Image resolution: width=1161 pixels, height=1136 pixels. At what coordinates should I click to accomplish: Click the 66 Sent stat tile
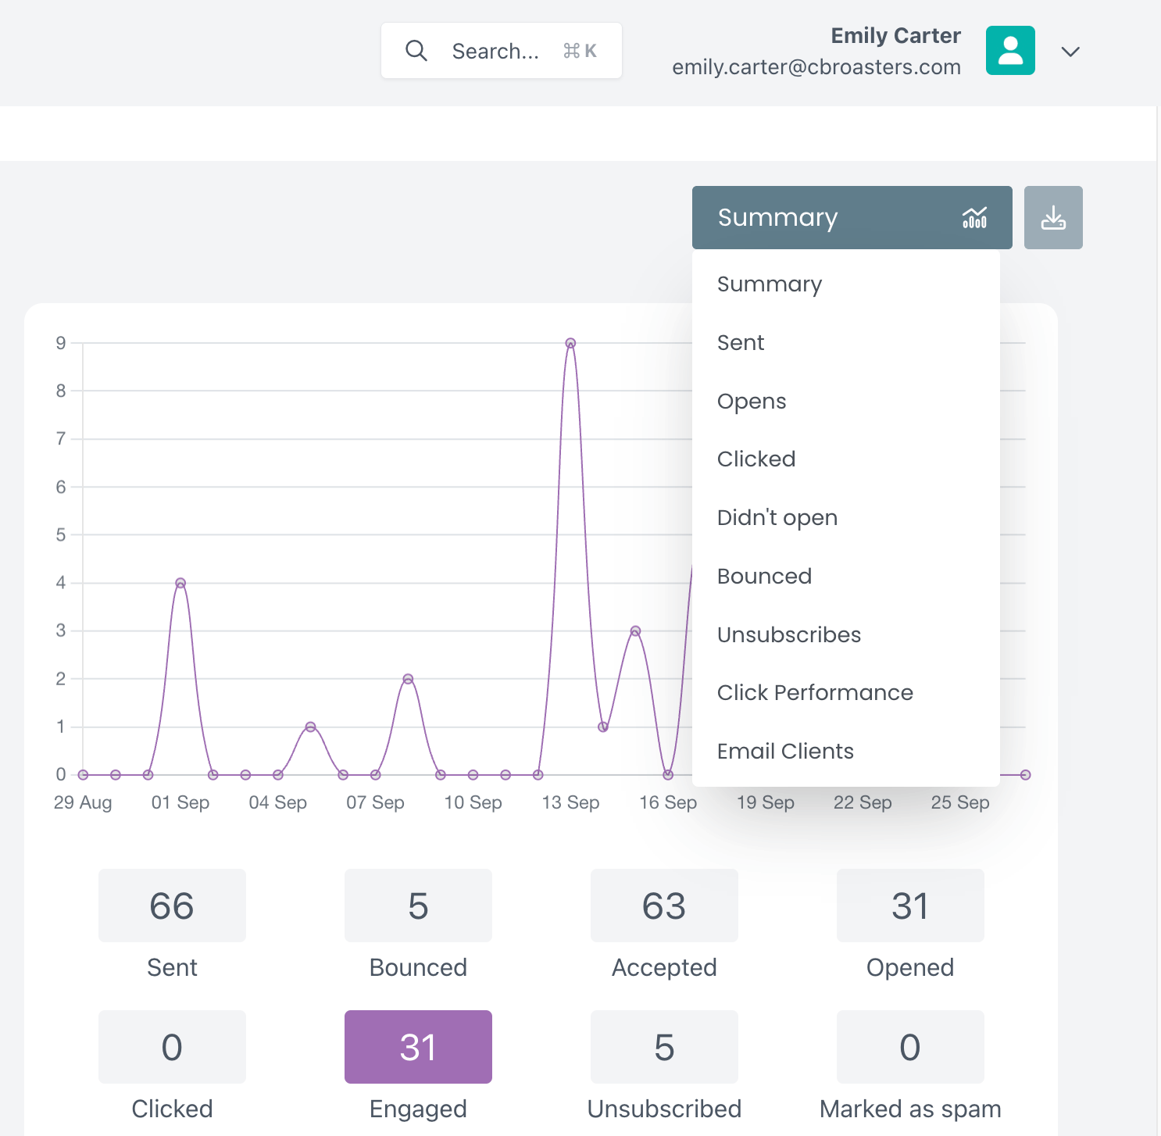[x=172, y=906]
